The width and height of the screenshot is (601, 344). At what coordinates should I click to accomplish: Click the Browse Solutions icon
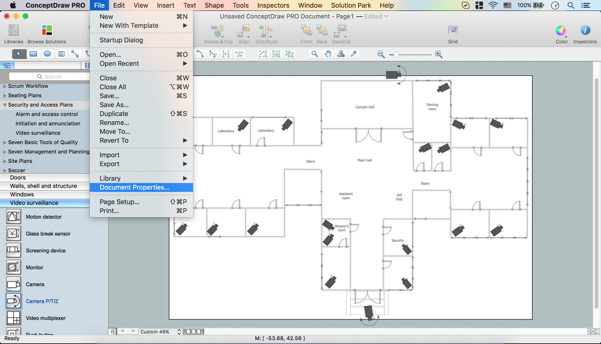pos(47,31)
